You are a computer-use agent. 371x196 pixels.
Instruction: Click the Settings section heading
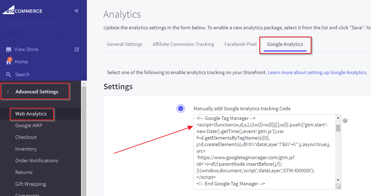tap(118, 86)
